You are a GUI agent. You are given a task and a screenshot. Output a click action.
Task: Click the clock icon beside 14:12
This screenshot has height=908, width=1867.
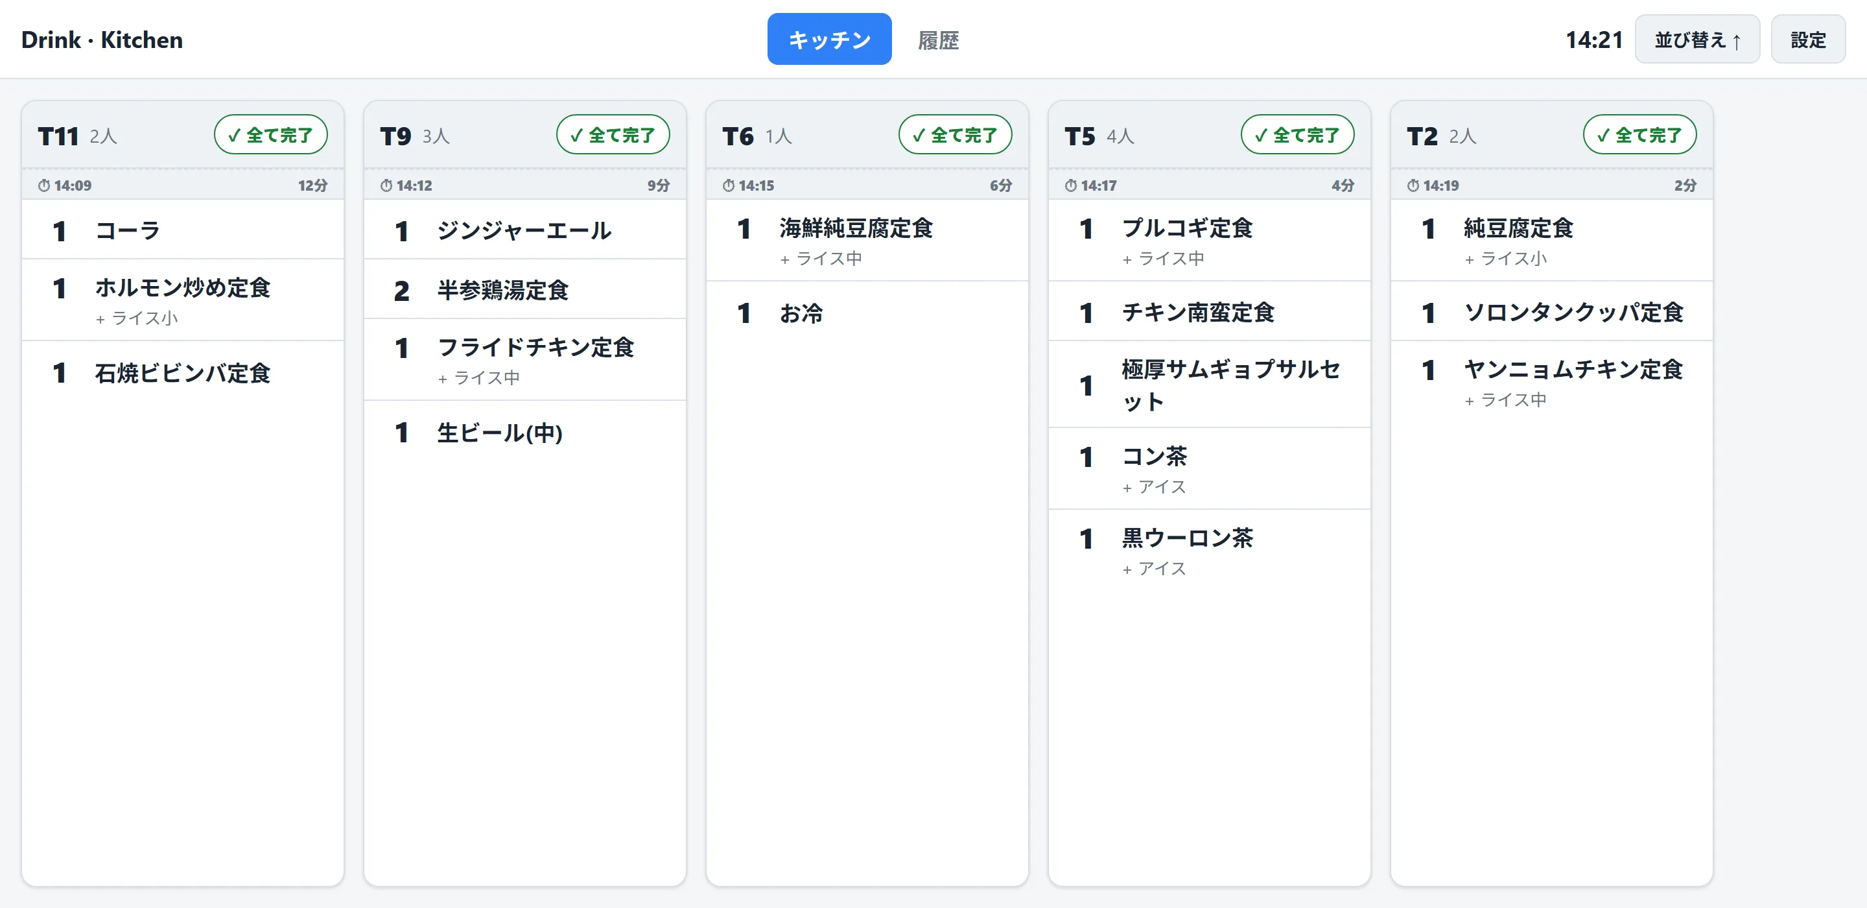point(386,185)
